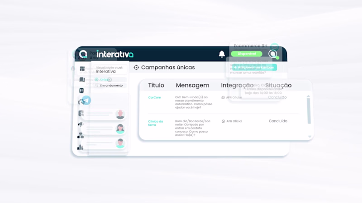Click Adicionar ao kanban button
362x203 pixels.
coord(255,67)
